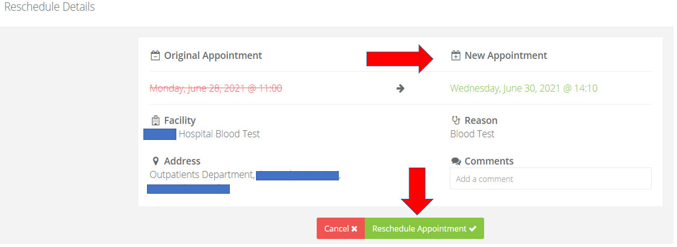Click the Facility building icon
Screen dimensions: 677x247
(x=155, y=120)
